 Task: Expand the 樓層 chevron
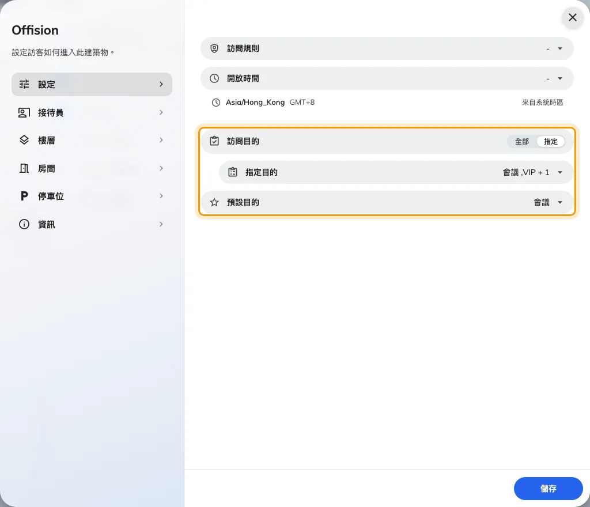tap(161, 141)
